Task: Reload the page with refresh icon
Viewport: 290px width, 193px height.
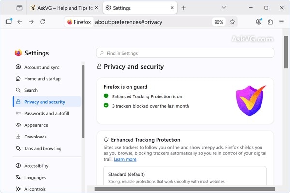Action: coord(43,22)
